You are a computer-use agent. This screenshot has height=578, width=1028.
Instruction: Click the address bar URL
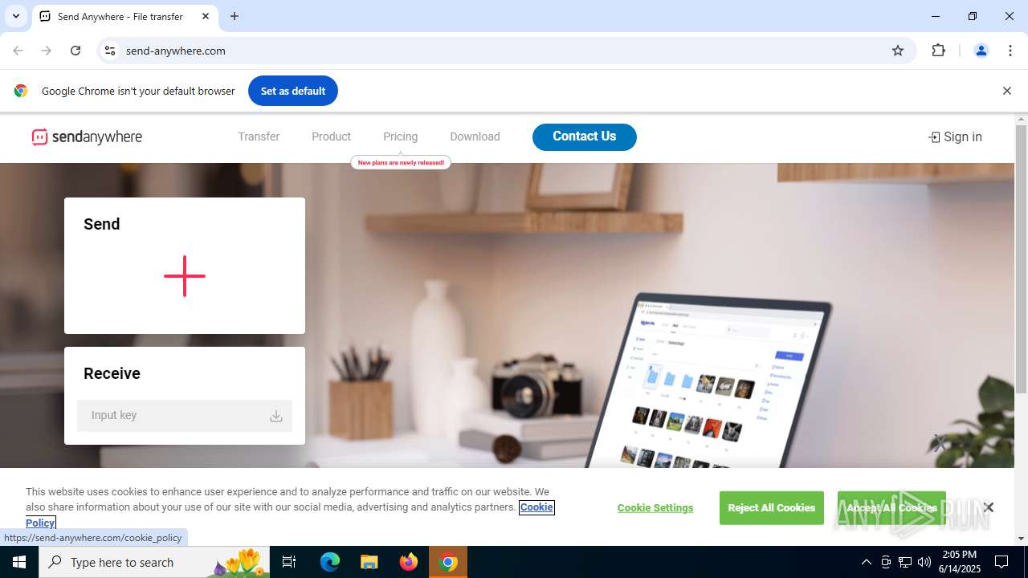coord(175,51)
